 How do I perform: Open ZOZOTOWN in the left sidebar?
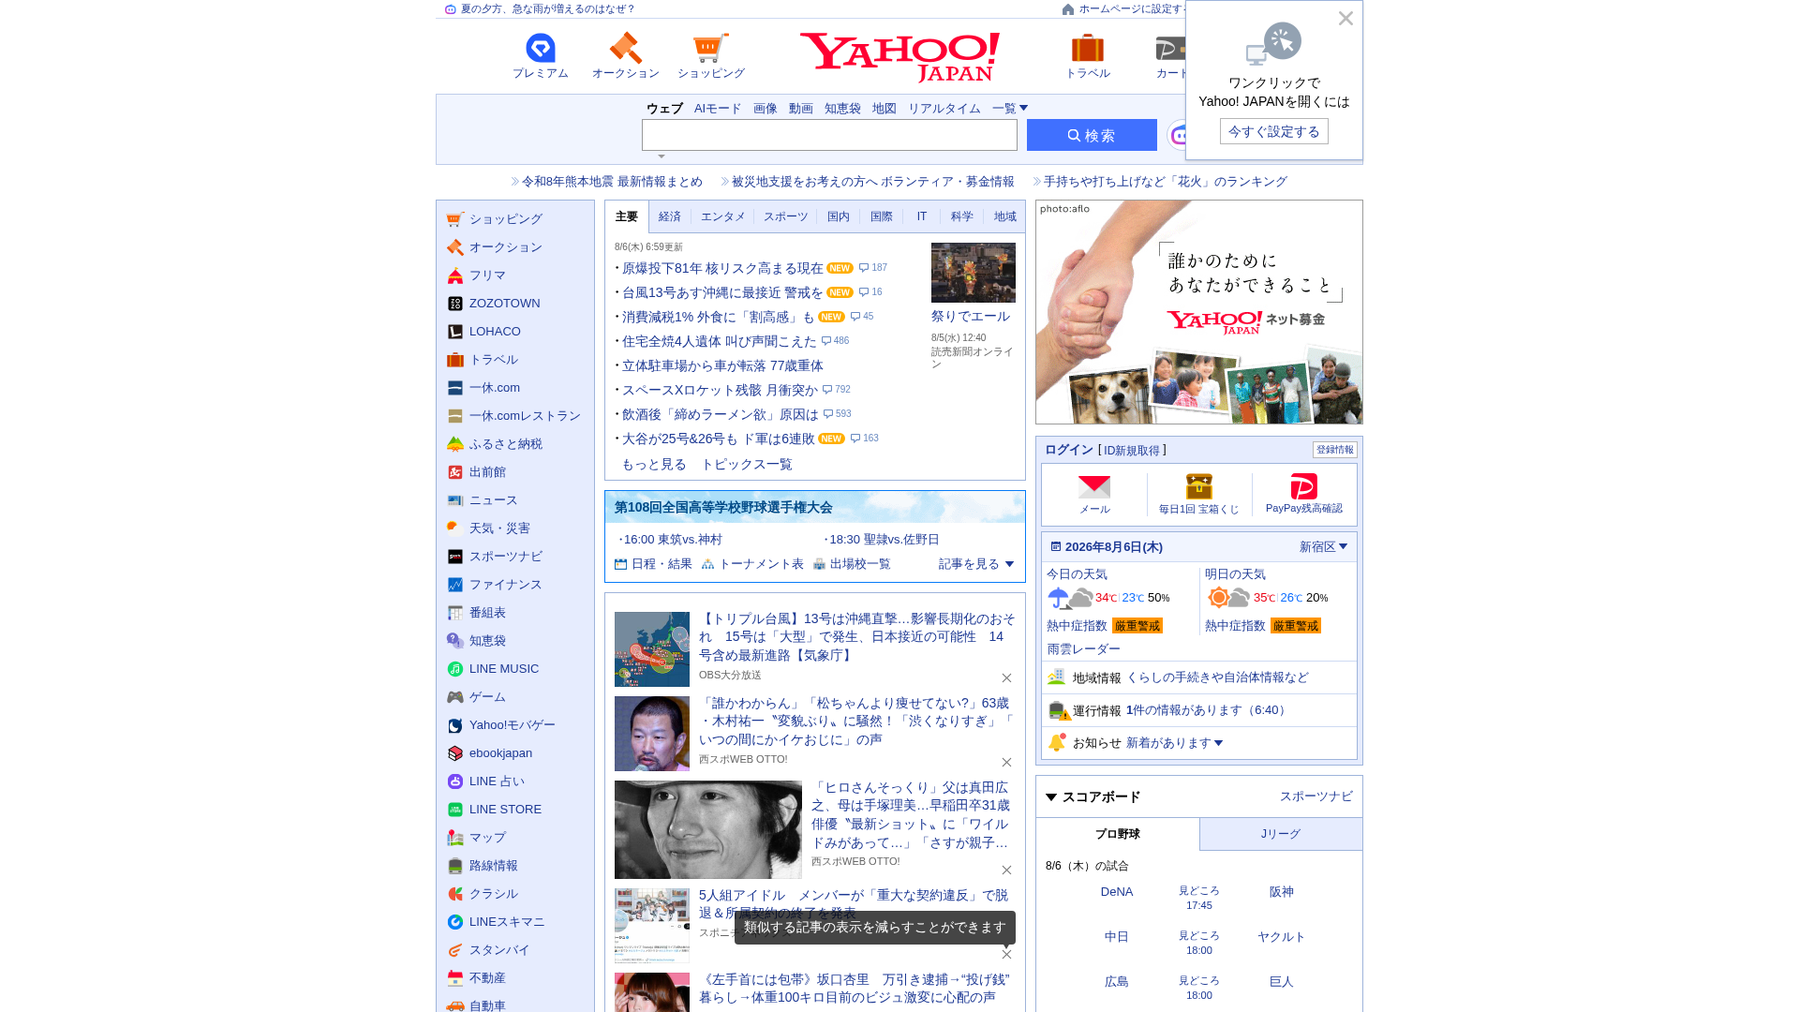pyautogui.click(x=504, y=304)
